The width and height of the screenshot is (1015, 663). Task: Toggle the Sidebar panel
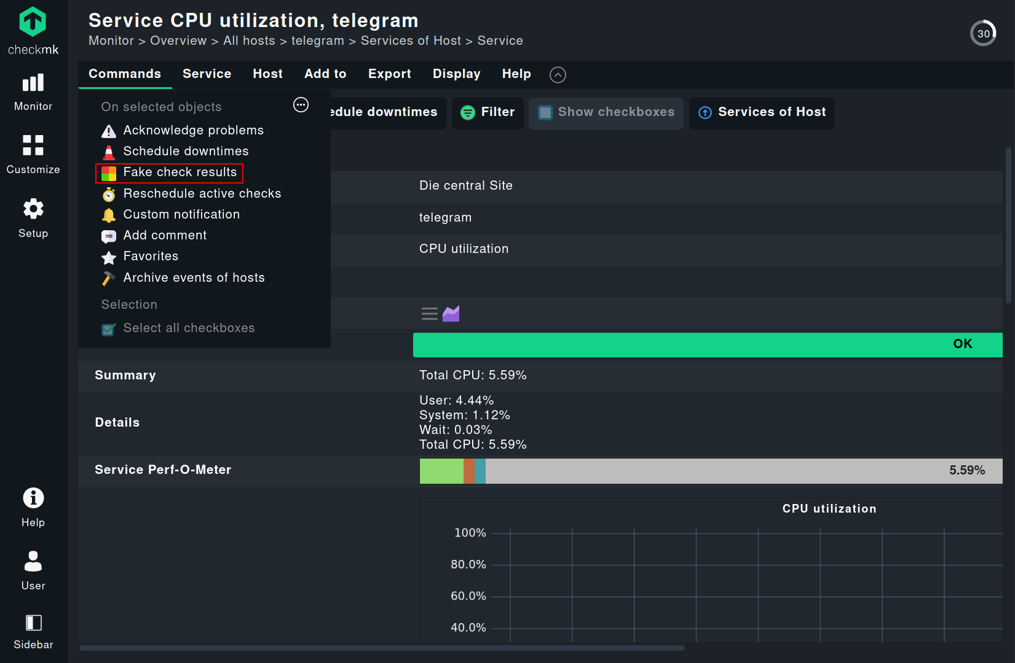33,632
